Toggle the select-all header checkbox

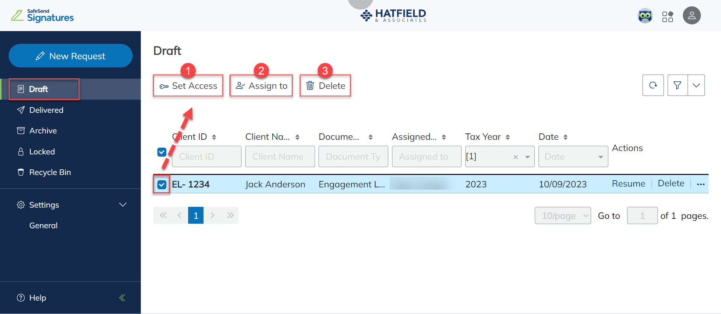pyautogui.click(x=162, y=152)
